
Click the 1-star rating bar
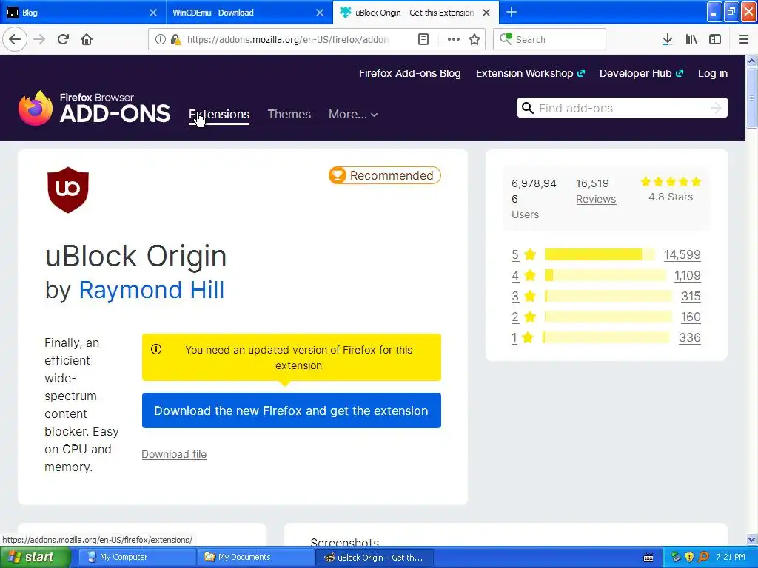(606, 337)
